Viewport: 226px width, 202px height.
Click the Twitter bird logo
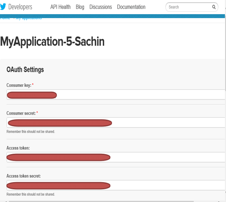[3, 7]
